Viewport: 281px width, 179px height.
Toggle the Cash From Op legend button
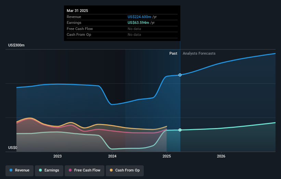tap(125, 170)
